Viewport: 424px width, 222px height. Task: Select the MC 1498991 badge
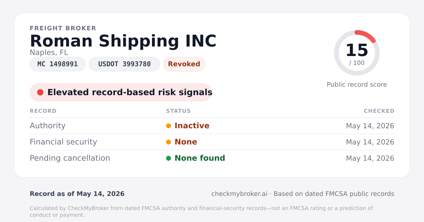point(58,64)
